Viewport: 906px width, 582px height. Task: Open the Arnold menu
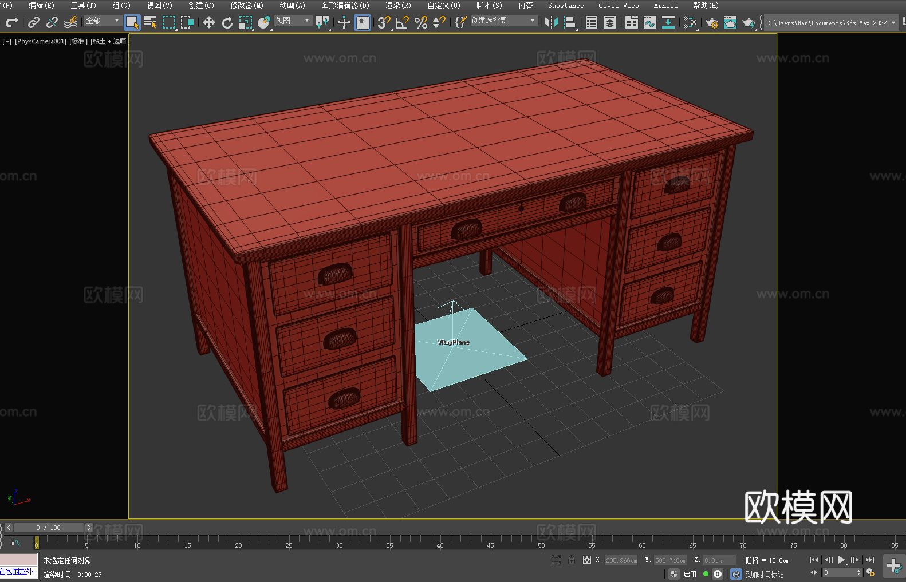click(666, 5)
